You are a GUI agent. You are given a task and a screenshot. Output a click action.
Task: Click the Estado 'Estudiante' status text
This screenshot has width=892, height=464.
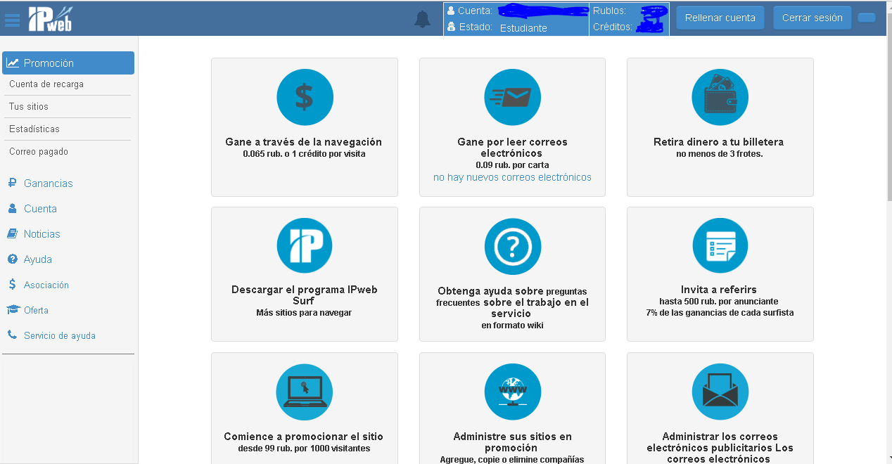[523, 28]
